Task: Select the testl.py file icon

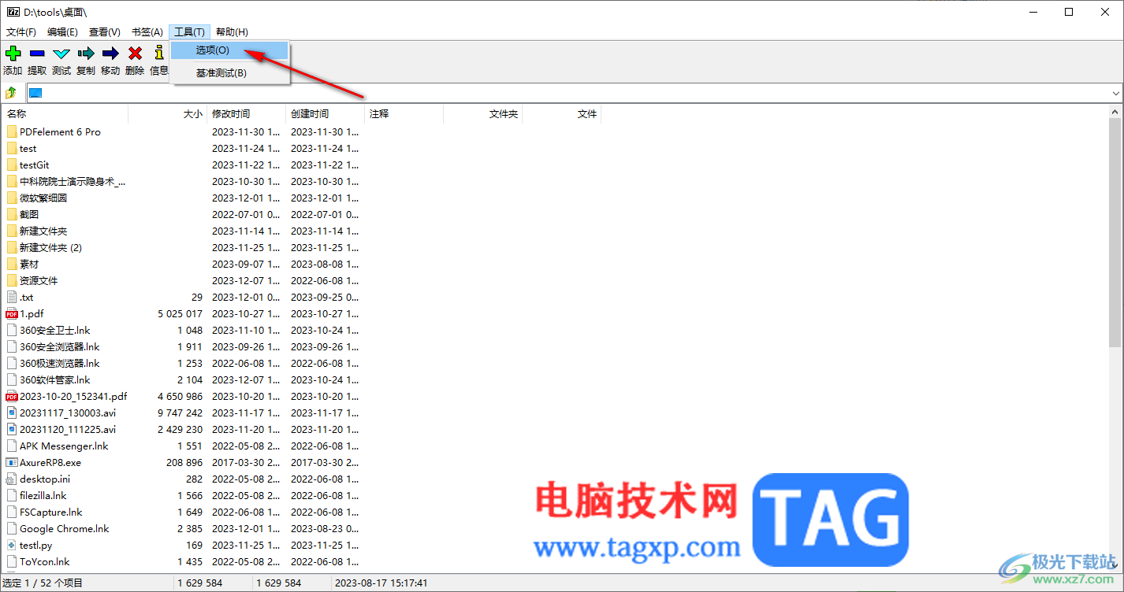Action: [11, 545]
